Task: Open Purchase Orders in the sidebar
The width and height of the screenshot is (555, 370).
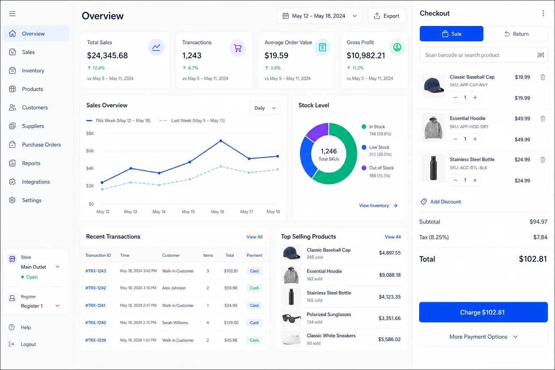Action: pyautogui.click(x=36, y=145)
